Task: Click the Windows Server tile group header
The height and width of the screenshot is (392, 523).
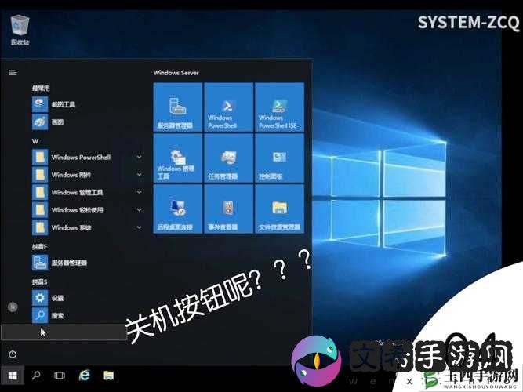Action: (176, 73)
